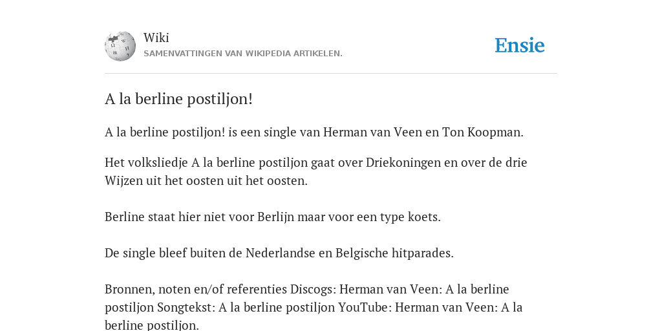Click 'Bronnen, noten en/of referenties' text
Viewport: 662px width, 331px height.
pyautogui.click(x=196, y=290)
